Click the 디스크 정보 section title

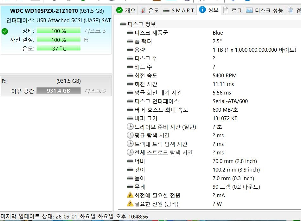click(142, 24)
